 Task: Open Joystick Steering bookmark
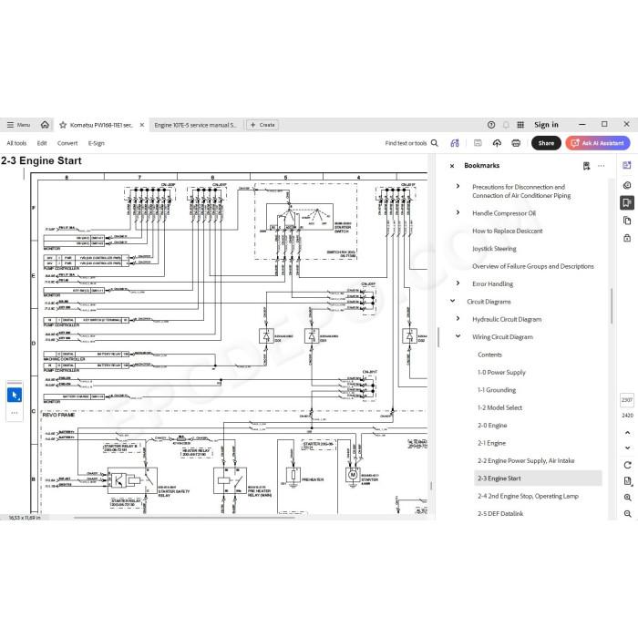pos(494,249)
